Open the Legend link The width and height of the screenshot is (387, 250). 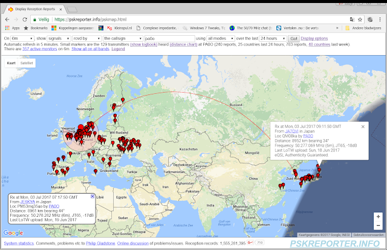[x=118, y=49]
